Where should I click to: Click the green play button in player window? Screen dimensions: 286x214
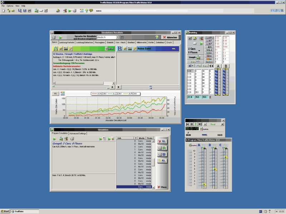click(x=196, y=124)
